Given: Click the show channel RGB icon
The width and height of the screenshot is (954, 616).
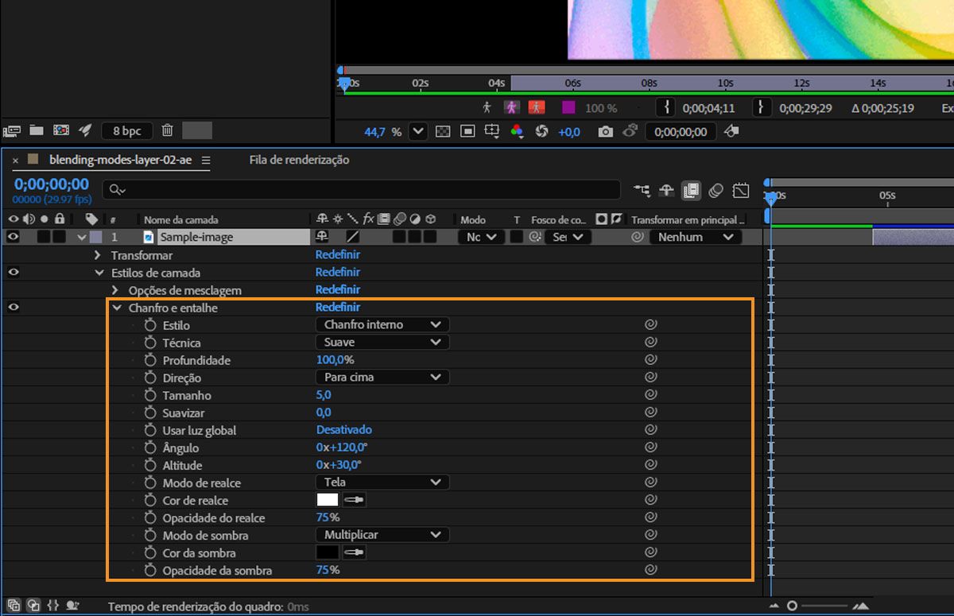Looking at the screenshot, I should click(517, 132).
